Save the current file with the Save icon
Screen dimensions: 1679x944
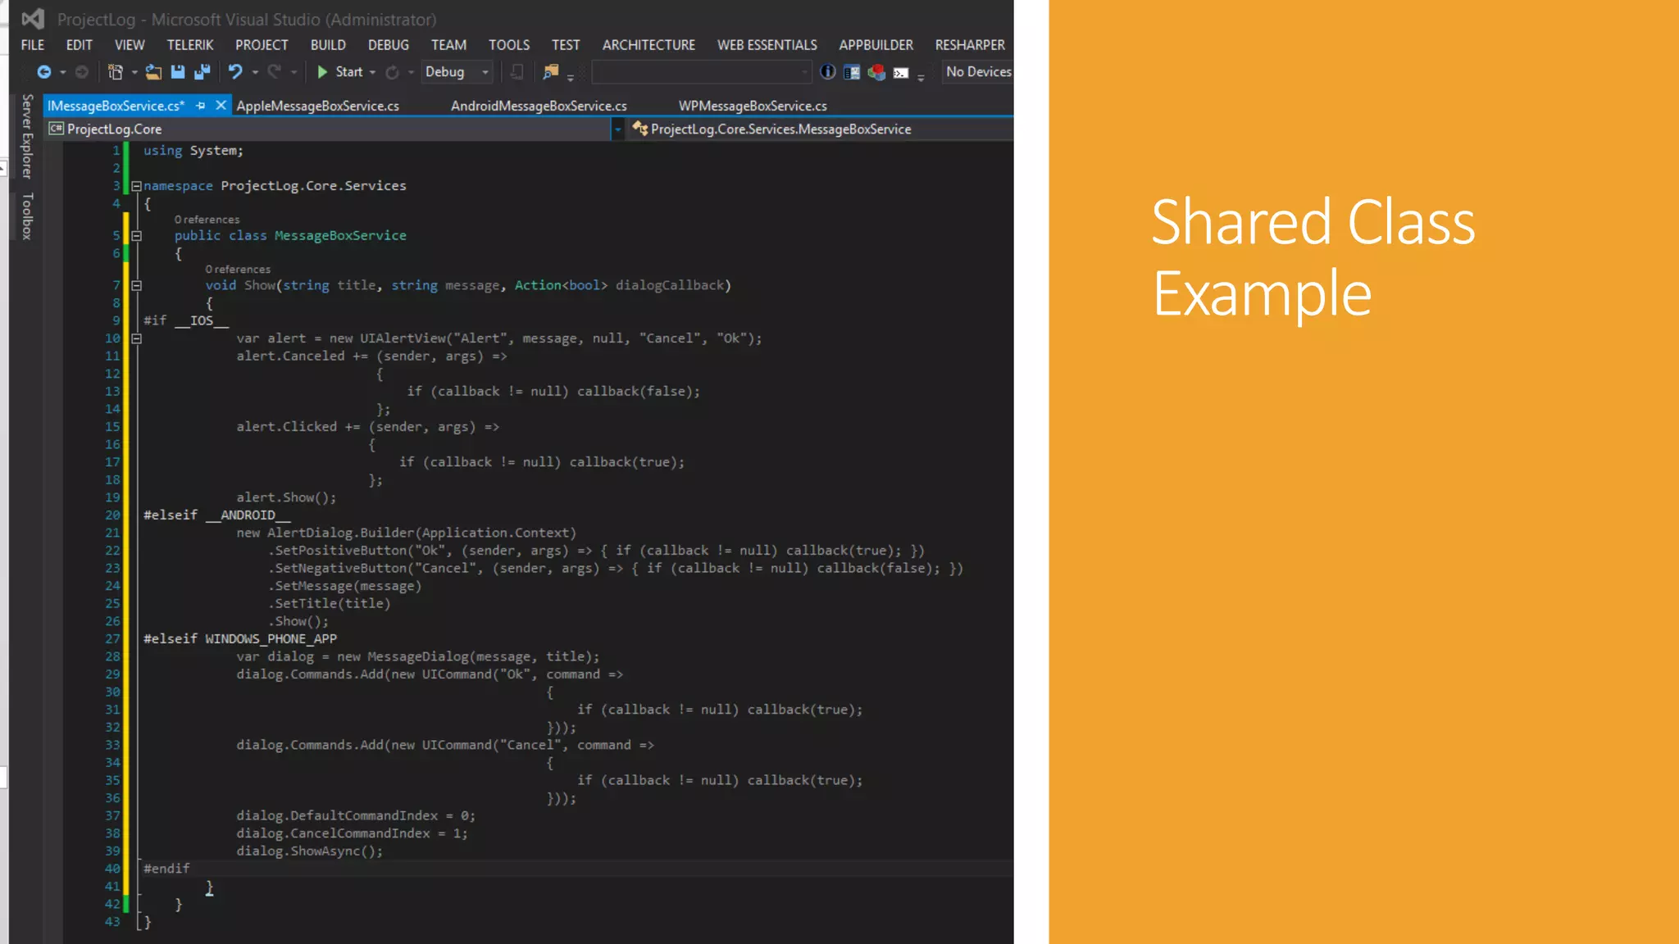(177, 72)
